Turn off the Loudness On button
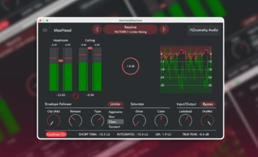 (x=56, y=134)
